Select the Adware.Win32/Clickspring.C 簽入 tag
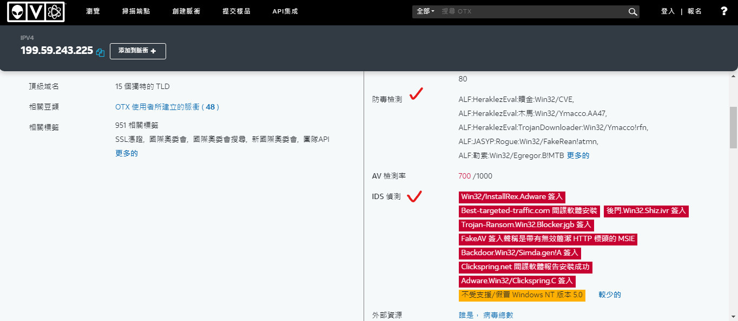This screenshot has width=738, height=321. (x=517, y=281)
